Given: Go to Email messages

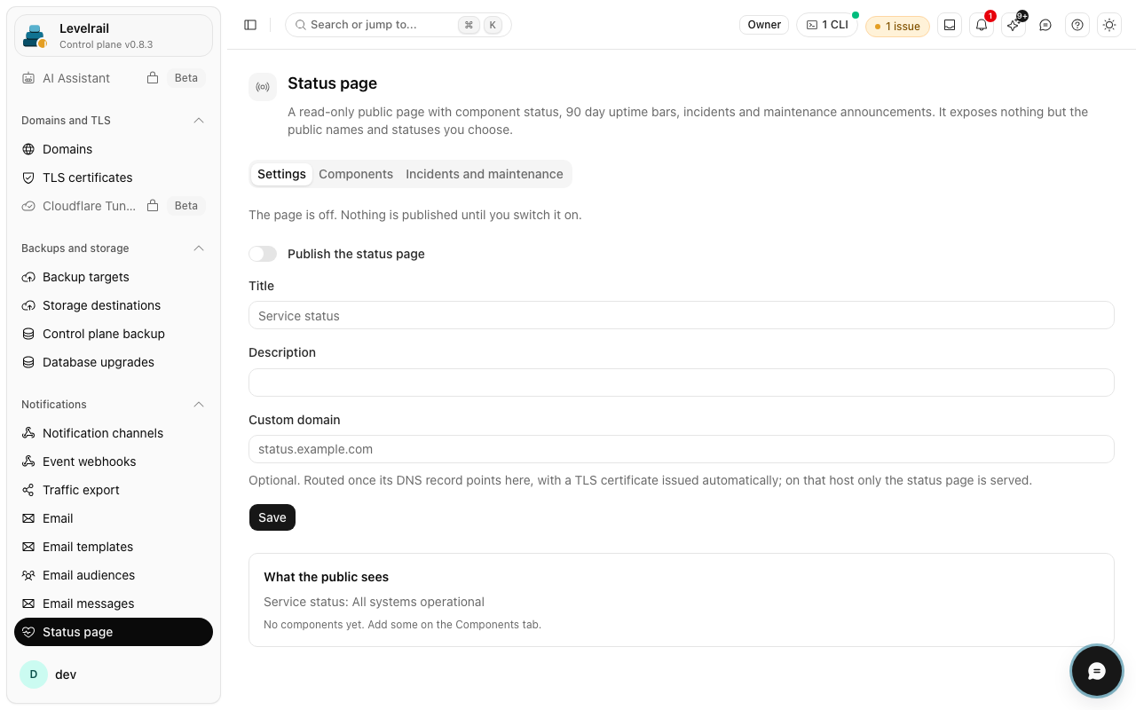Looking at the screenshot, I should 114,603.
